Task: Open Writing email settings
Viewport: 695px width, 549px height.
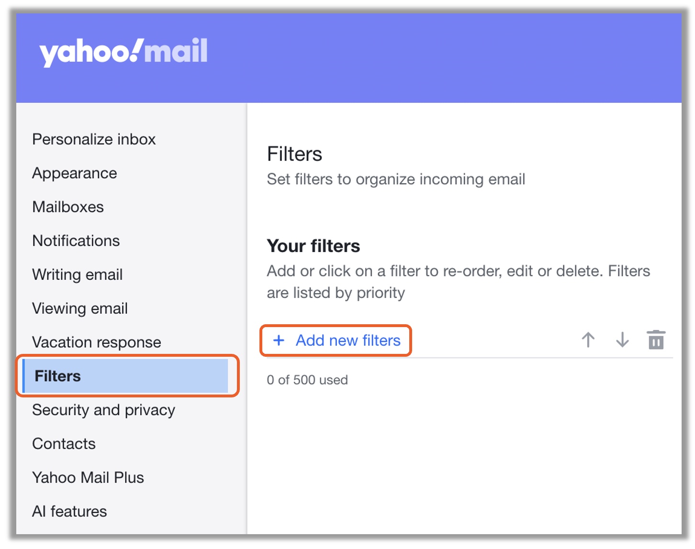Action: tap(78, 274)
